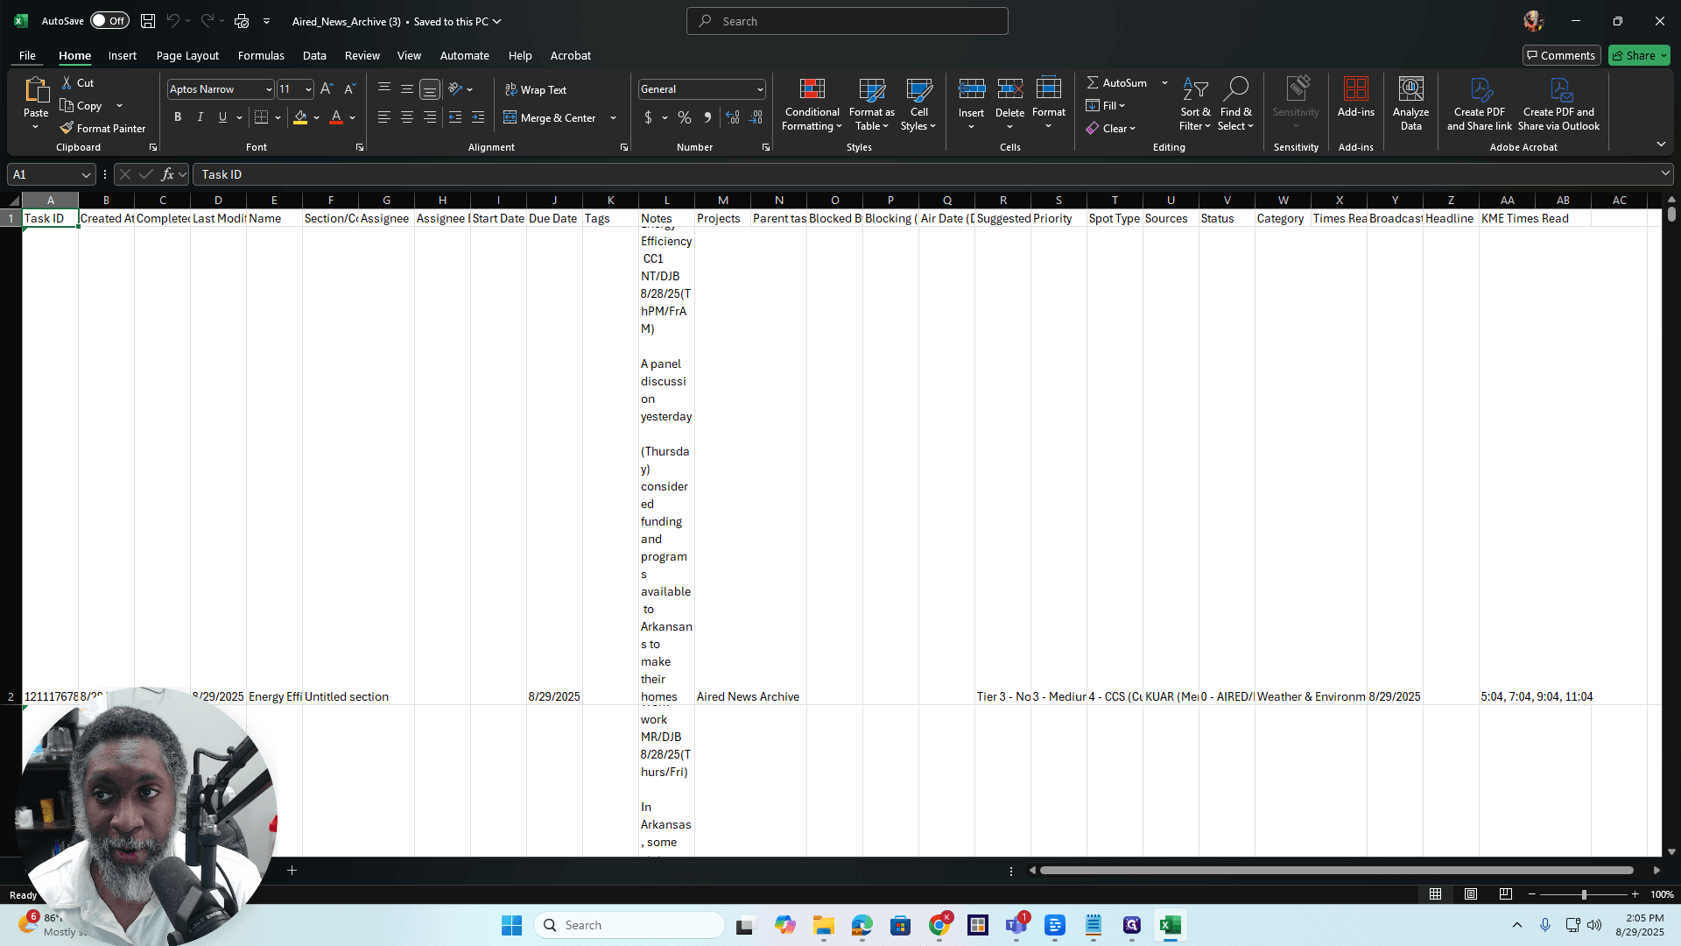The image size is (1681, 946).
Task: Toggle the AutoSave switch
Action: [109, 21]
